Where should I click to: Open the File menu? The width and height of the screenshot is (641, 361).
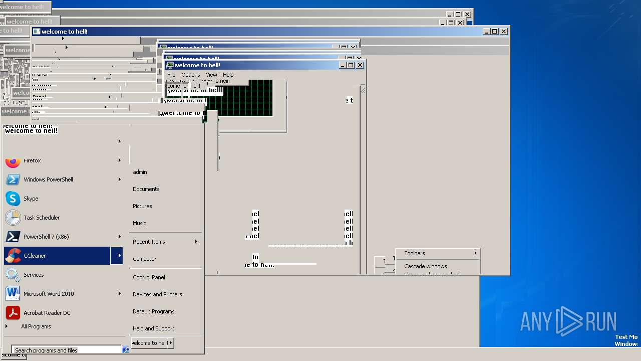[x=171, y=75]
